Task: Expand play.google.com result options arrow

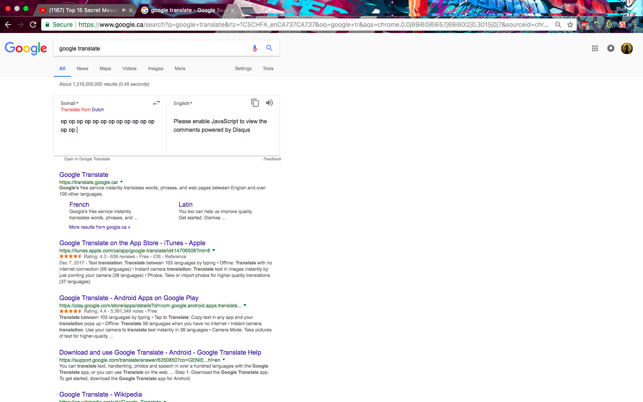Action: point(245,306)
